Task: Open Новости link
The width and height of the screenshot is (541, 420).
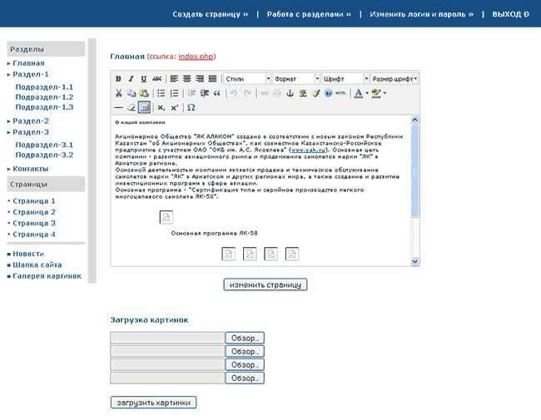Action: (x=28, y=254)
